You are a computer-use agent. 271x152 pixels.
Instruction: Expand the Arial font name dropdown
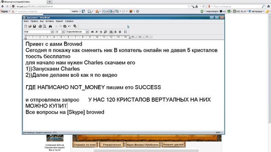pos(52,32)
